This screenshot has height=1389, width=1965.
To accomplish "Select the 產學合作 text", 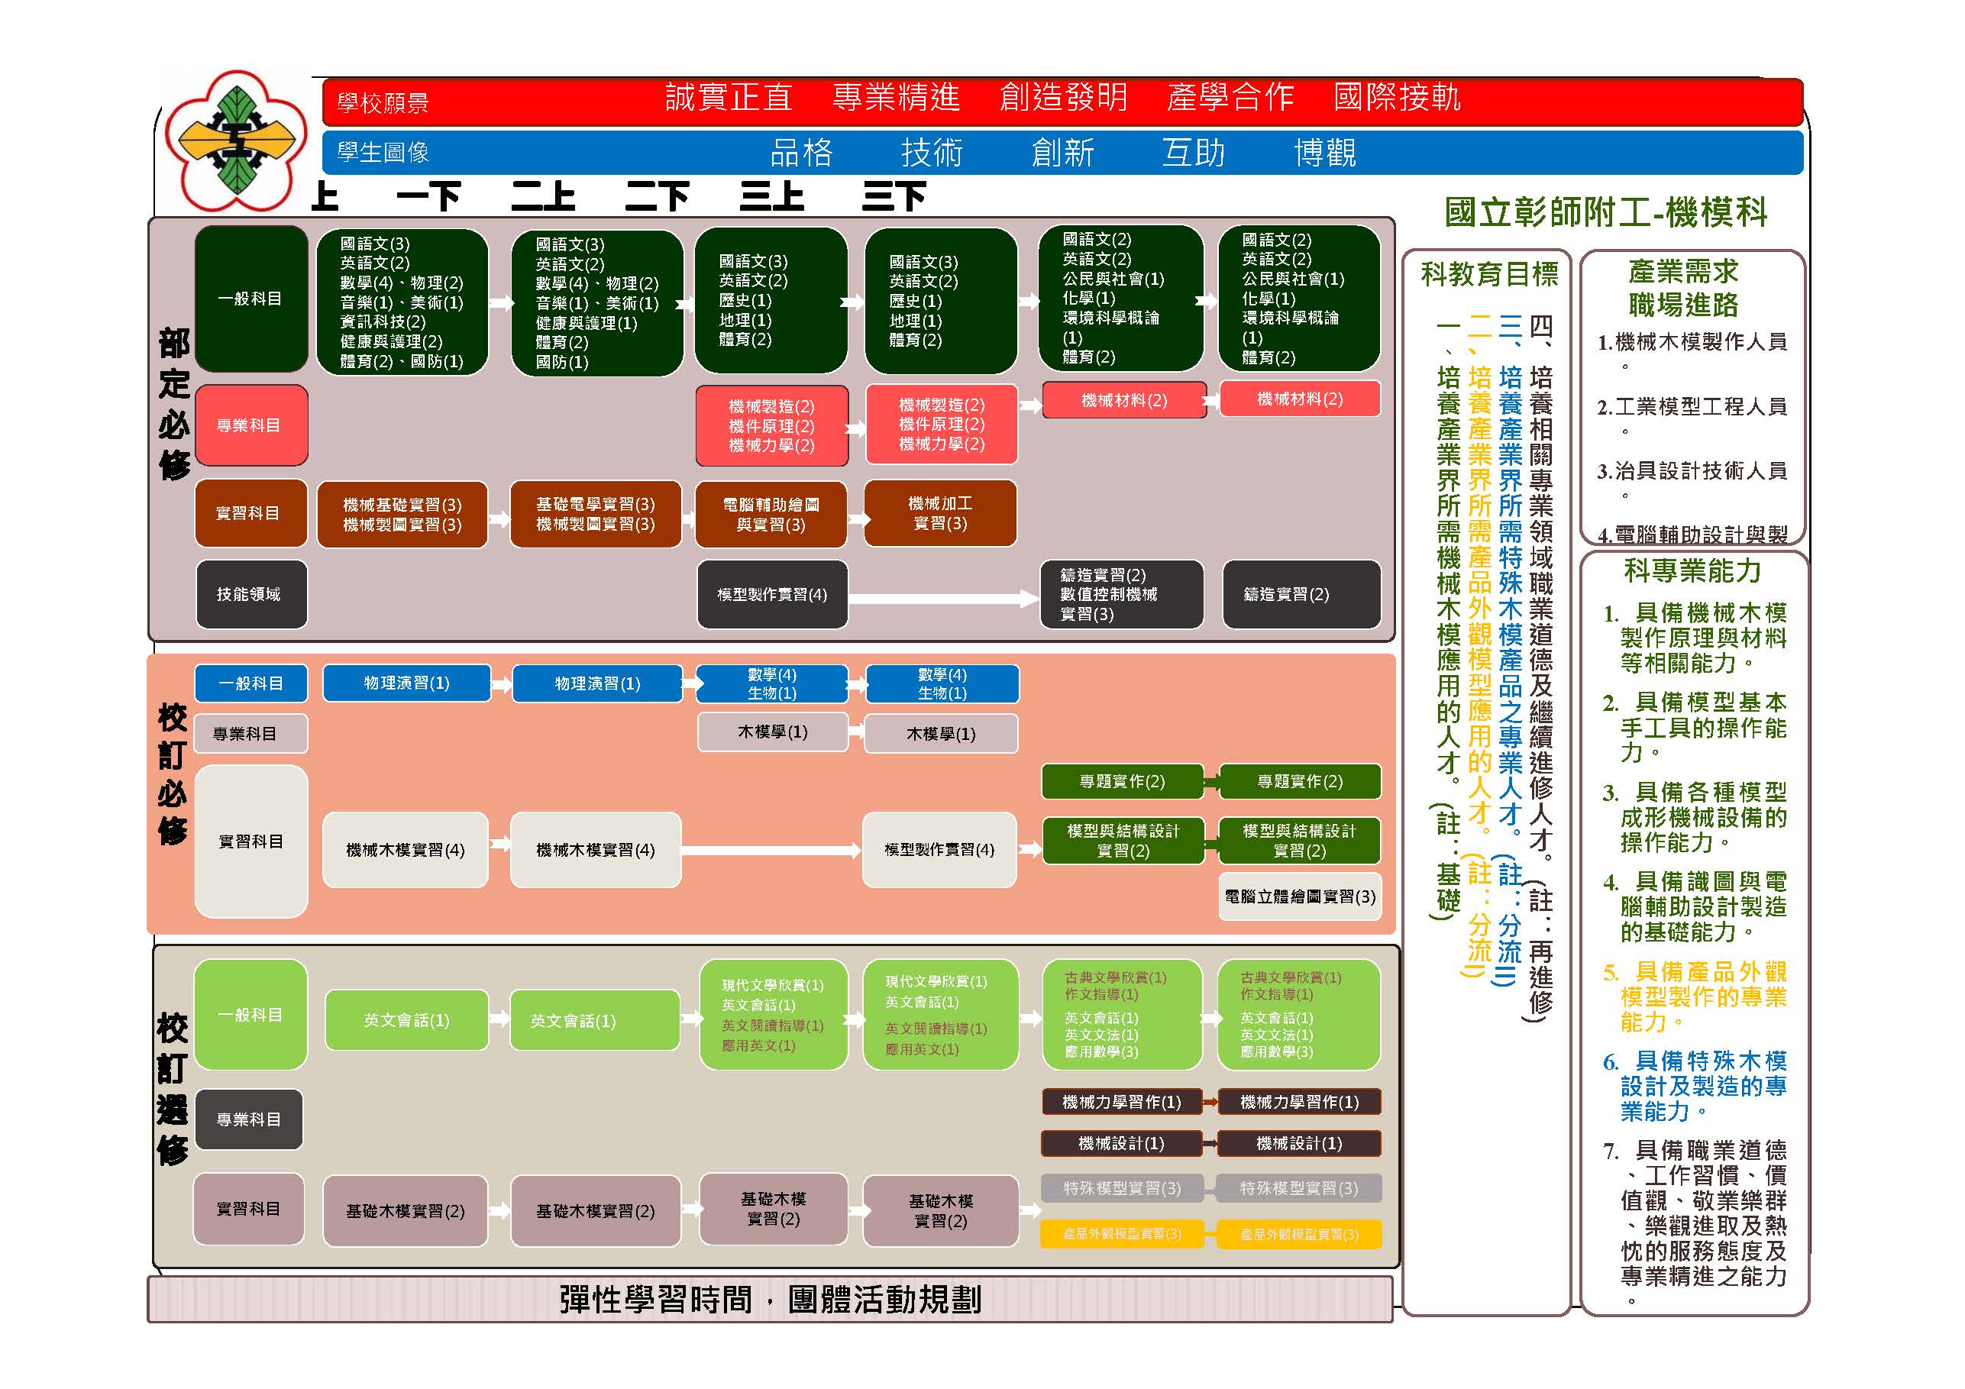I will 1230,98.
